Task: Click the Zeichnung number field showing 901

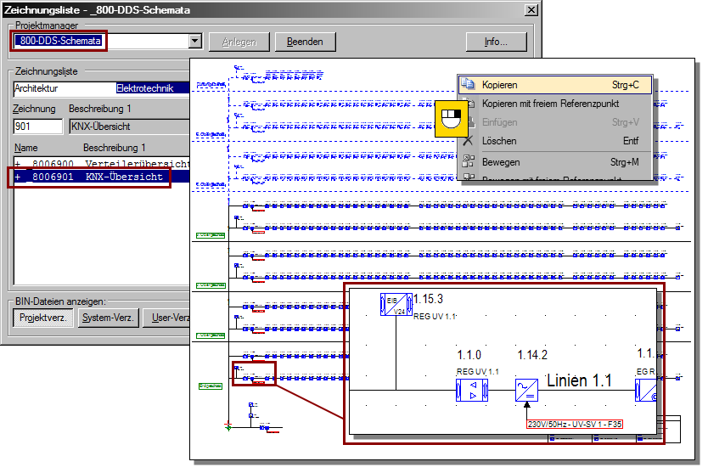Action: (37, 127)
